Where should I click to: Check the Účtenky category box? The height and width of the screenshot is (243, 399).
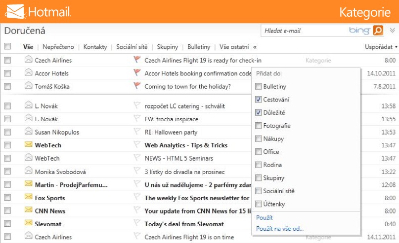[x=258, y=204]
